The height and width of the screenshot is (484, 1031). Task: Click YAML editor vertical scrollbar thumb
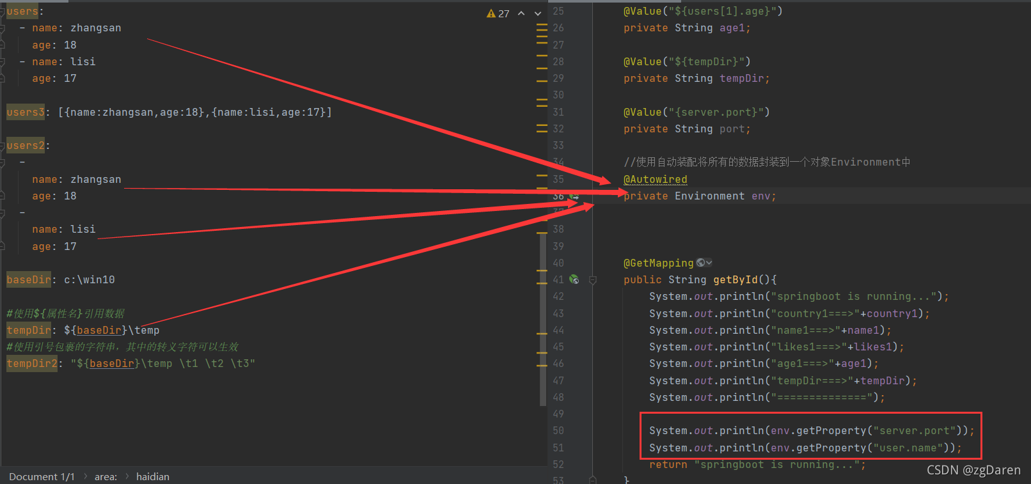click(x=543, y=320)
